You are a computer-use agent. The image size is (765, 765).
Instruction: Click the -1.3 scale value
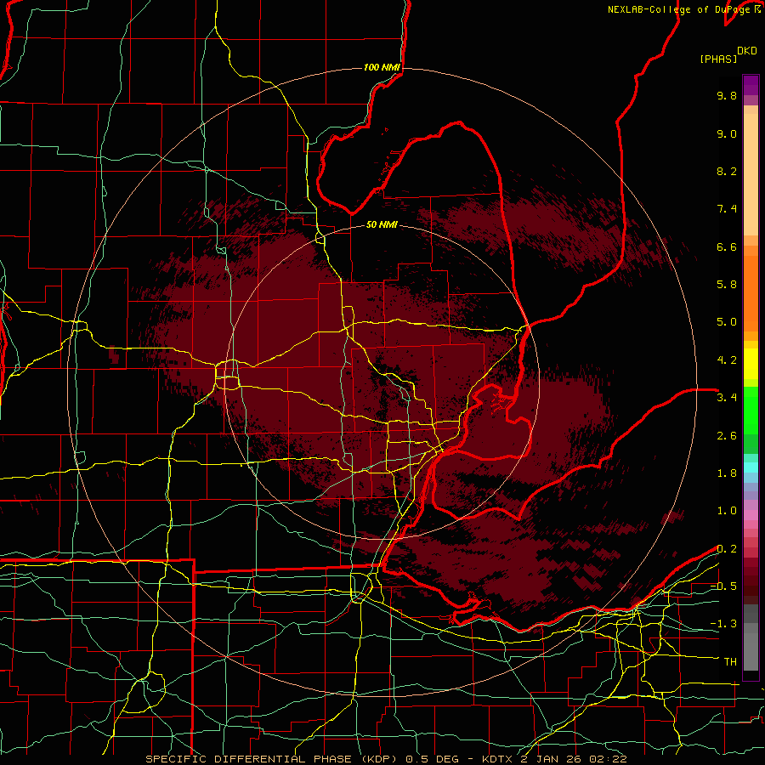(x=723, y=624)
